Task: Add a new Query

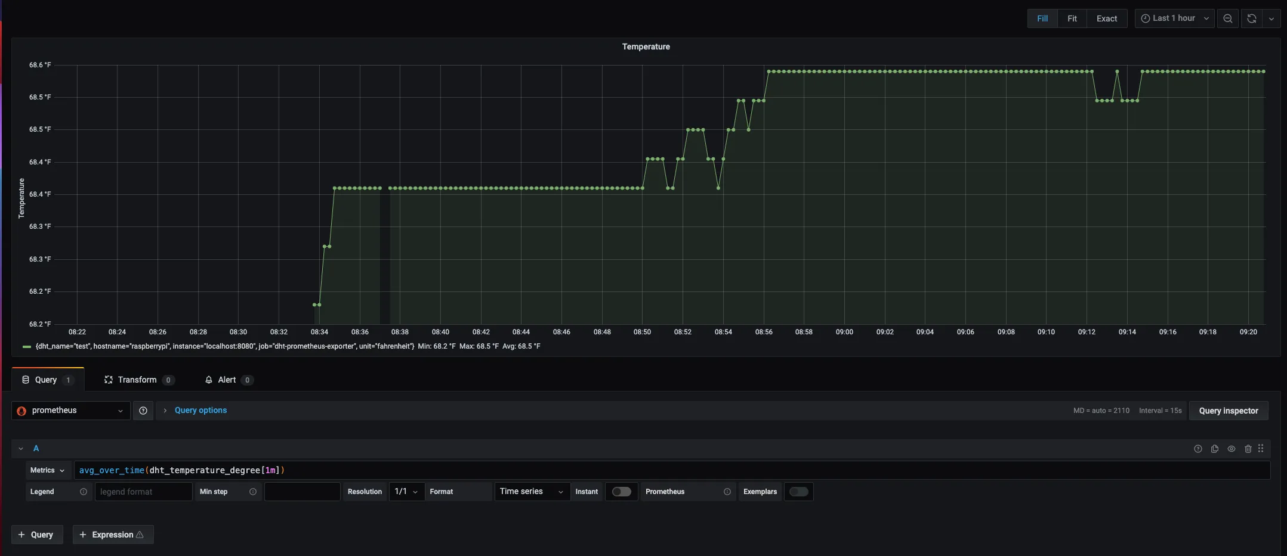Action: click(x=37, y=535)
